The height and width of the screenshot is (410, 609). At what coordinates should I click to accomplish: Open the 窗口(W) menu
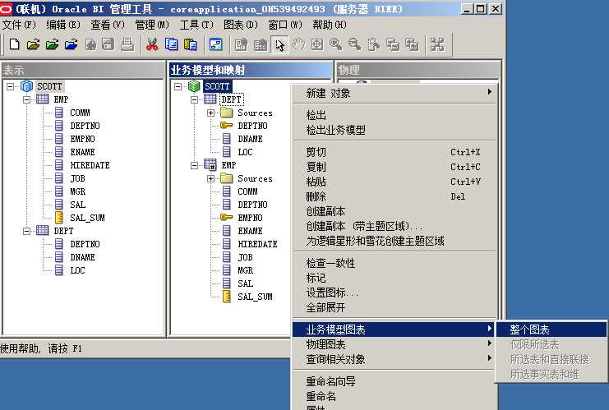[x=285, y=25]
